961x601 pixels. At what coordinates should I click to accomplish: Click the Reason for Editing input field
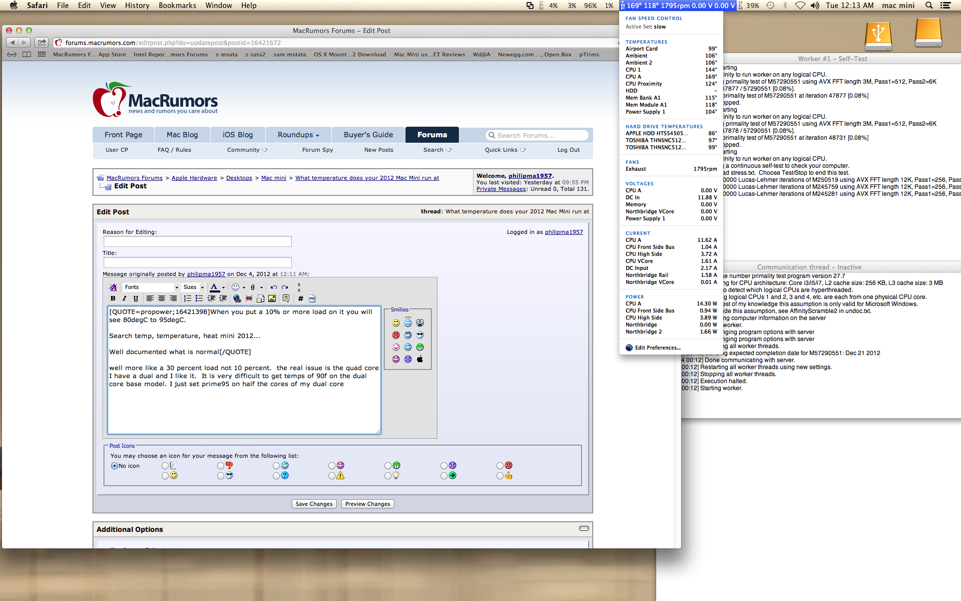pos(197,241)
